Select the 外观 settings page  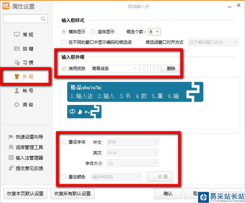coord(26,77)
